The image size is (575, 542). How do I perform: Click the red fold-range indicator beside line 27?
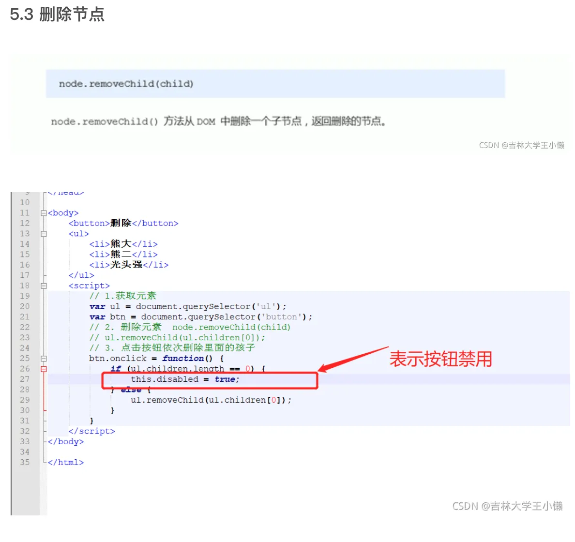click(44, 379)
